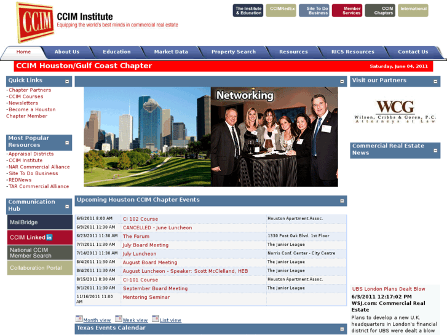
Task: Switch to the Market Data tab
Action: (x=171, y=52)
